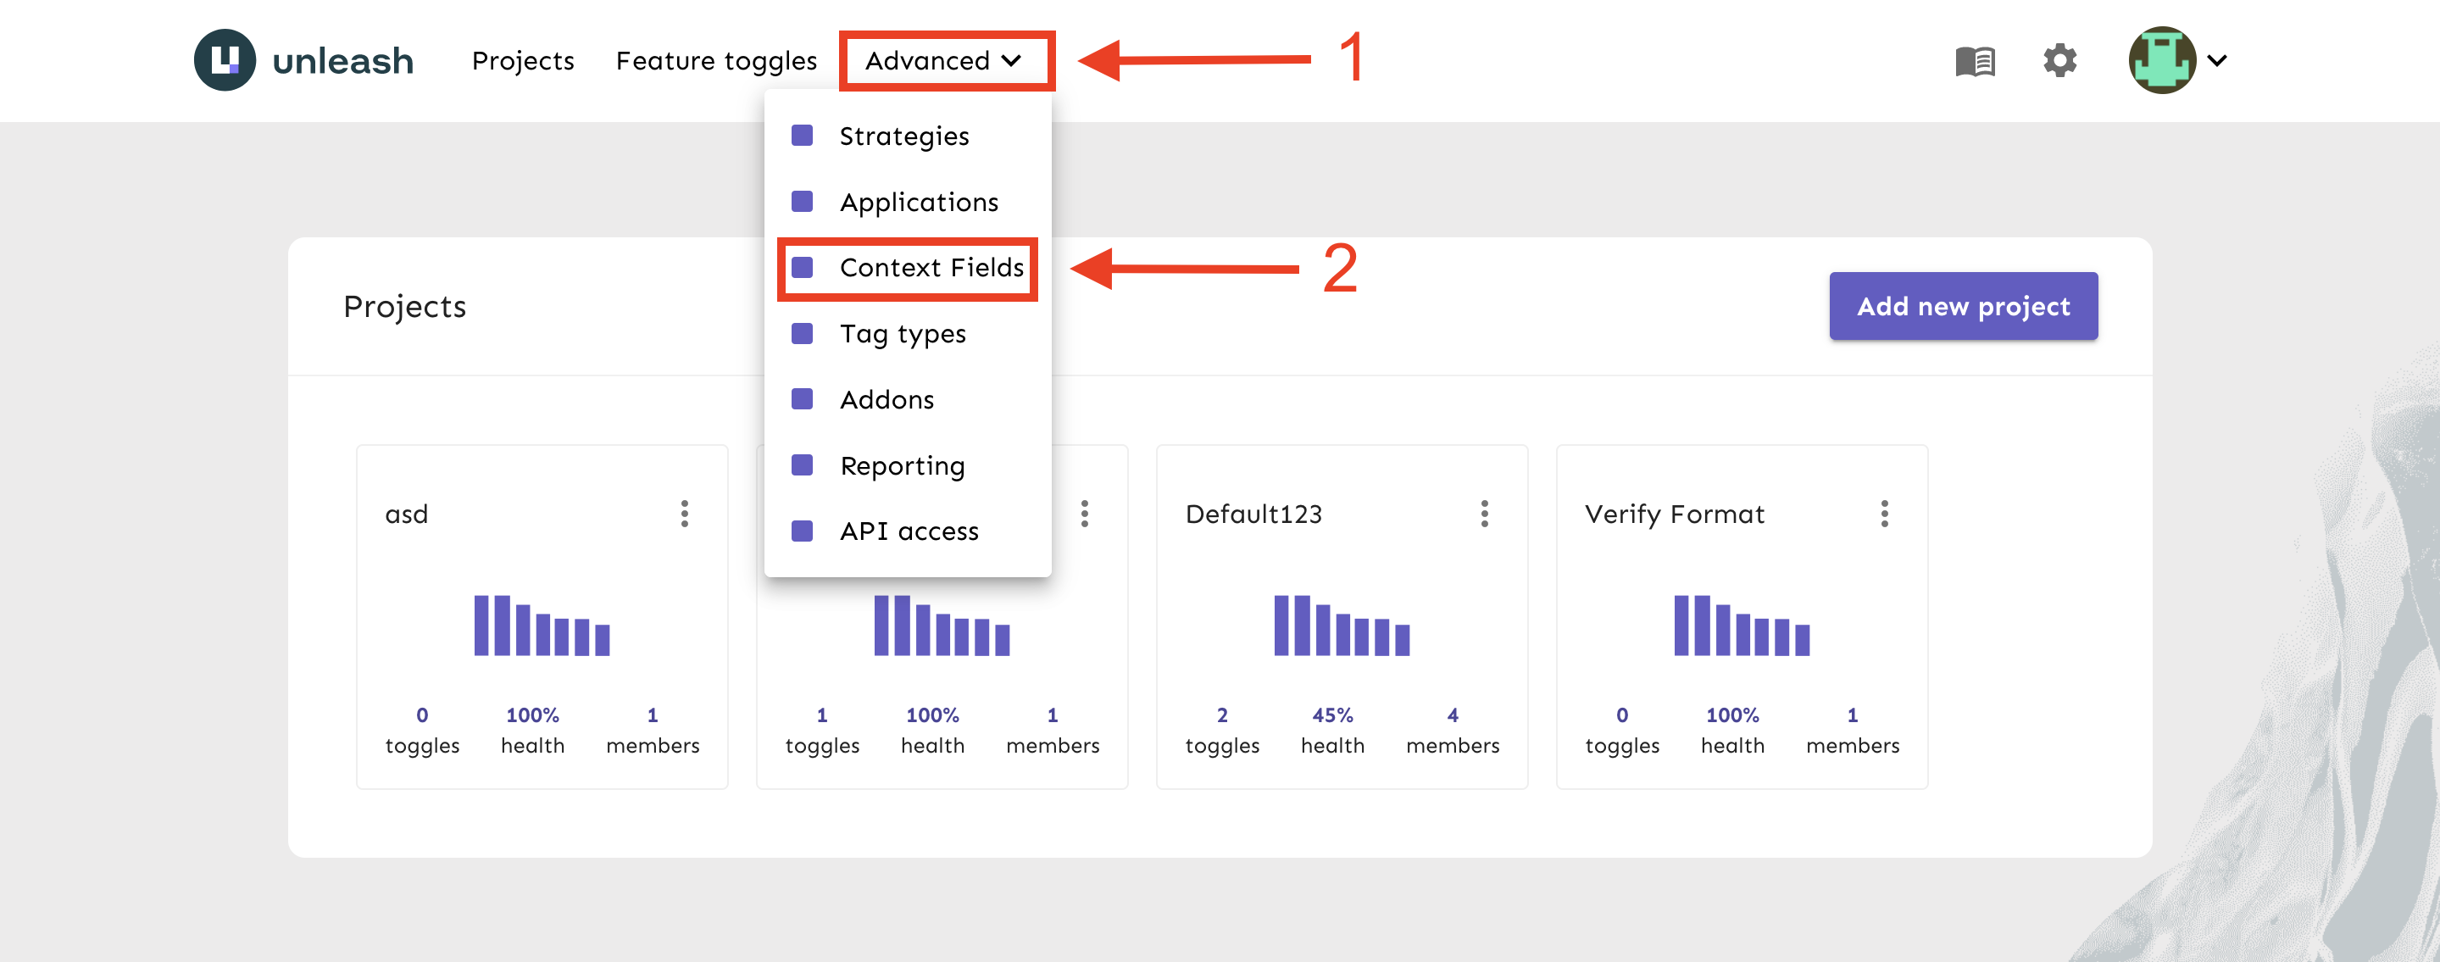The width and height of the screenshot is (2440, 962).
Task: Choose Applications in Advanced menu
Action: (919, 202)
